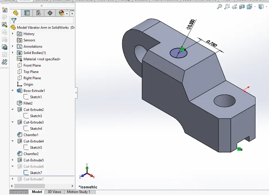Screen dimensions: 269x195
Task: Click the Display Style cube icon
Action: [x=261, y=7]
